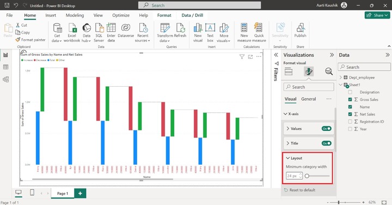Click the Cut scissors icon
The image size is (392, 205).
point(18,25)
